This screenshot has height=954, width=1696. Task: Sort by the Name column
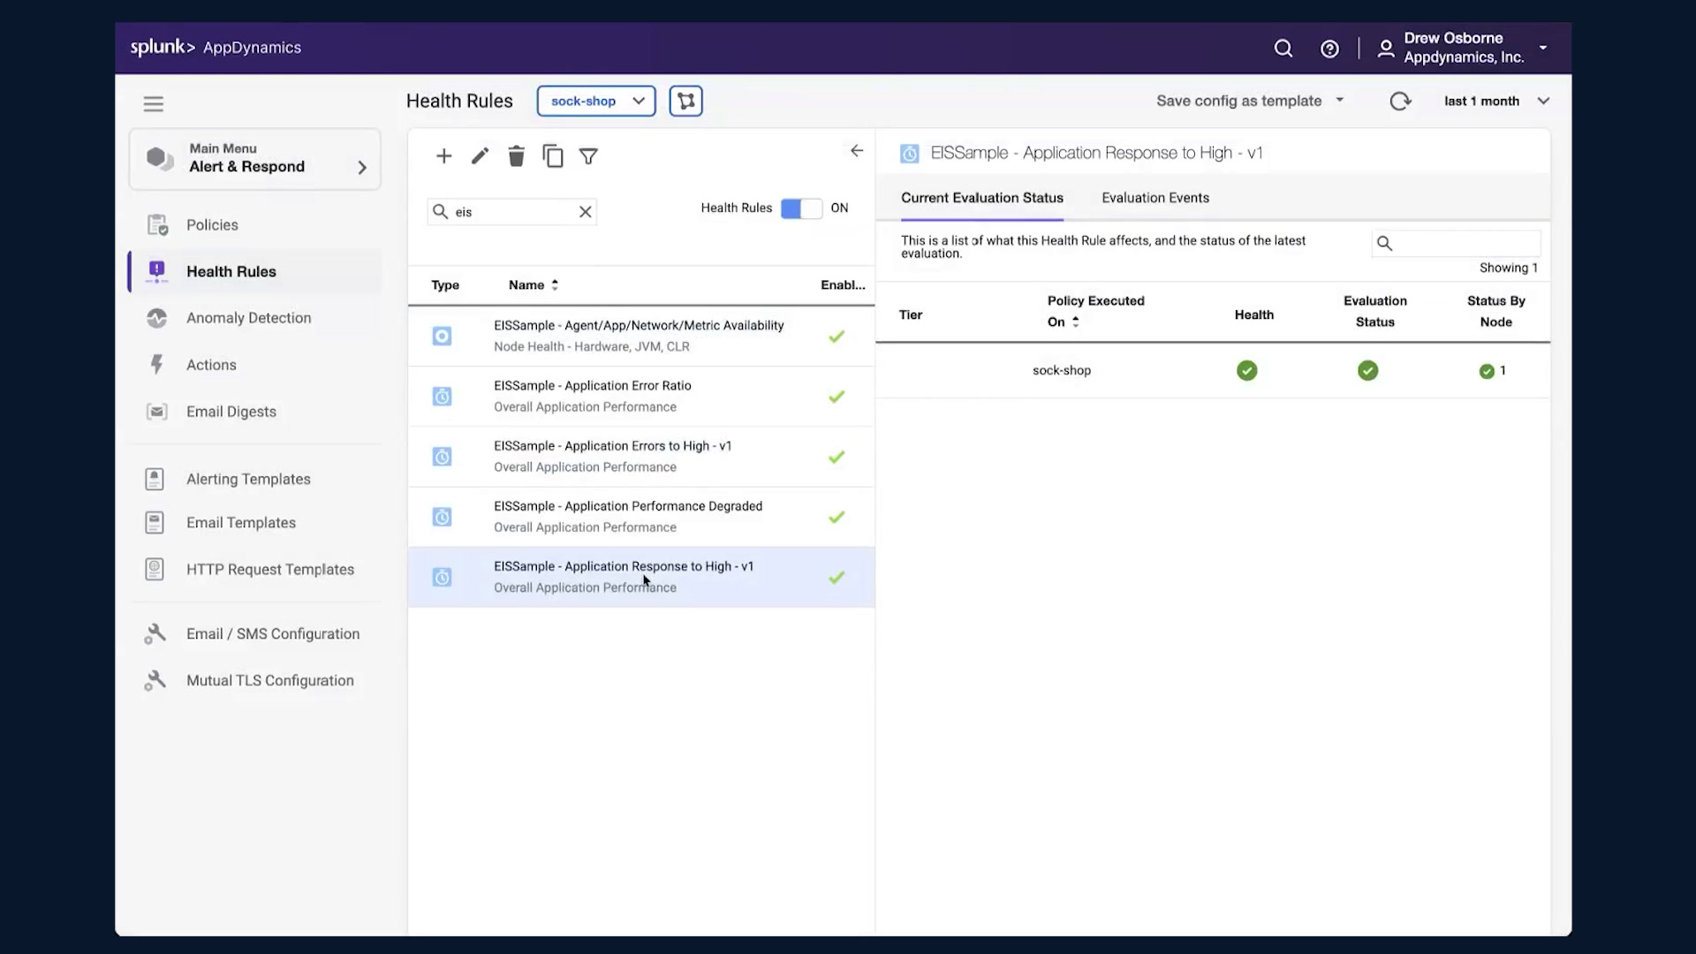coord(534,285)
